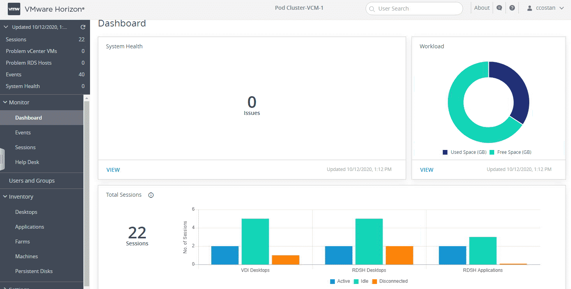
Task: Click the Total Sessions info icon
Action: 151,195
